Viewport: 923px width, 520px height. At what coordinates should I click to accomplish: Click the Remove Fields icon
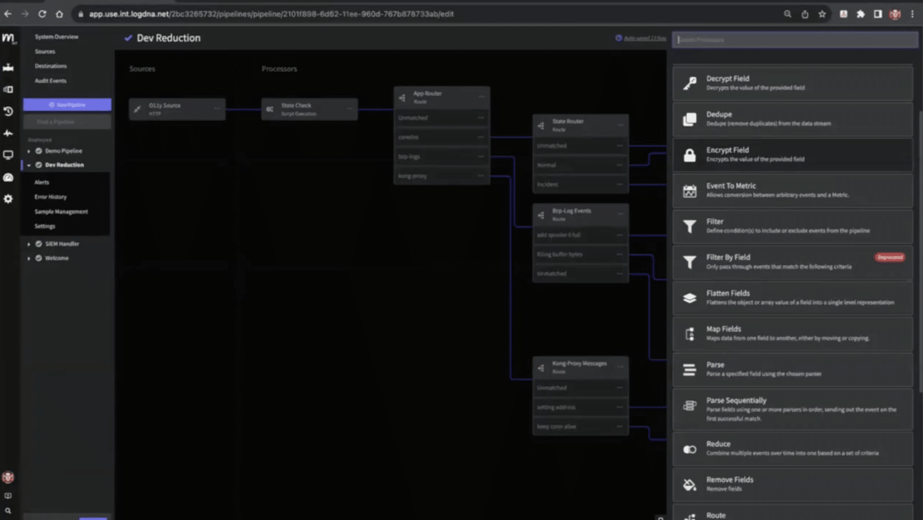pyautogui.click(x=690, y=484)
